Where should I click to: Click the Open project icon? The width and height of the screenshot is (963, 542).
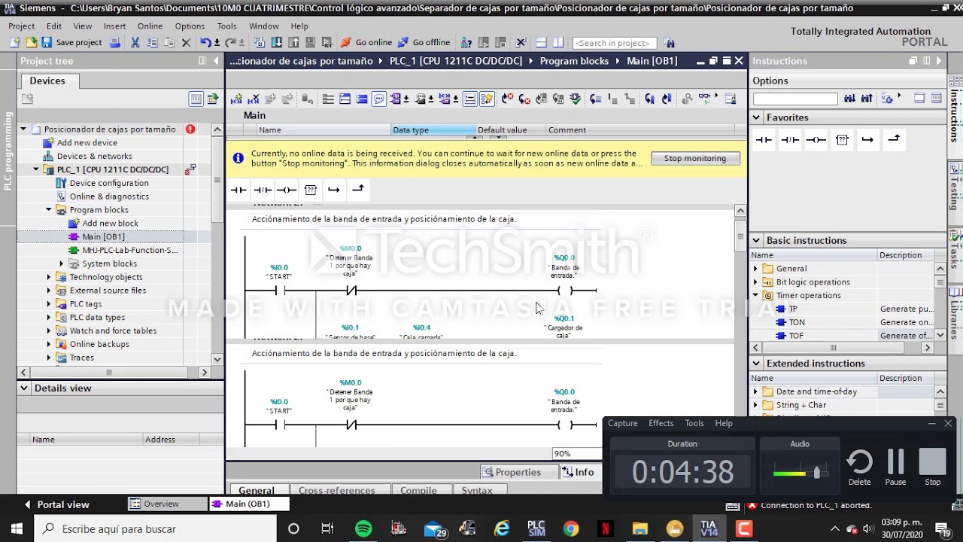point(31,43)
